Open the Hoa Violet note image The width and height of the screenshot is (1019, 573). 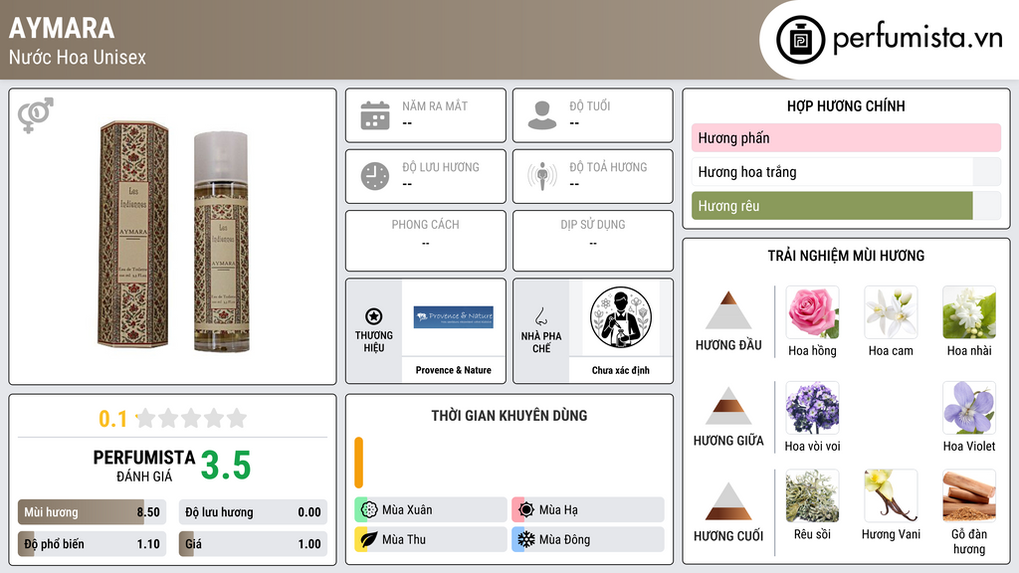pos(969,408)
